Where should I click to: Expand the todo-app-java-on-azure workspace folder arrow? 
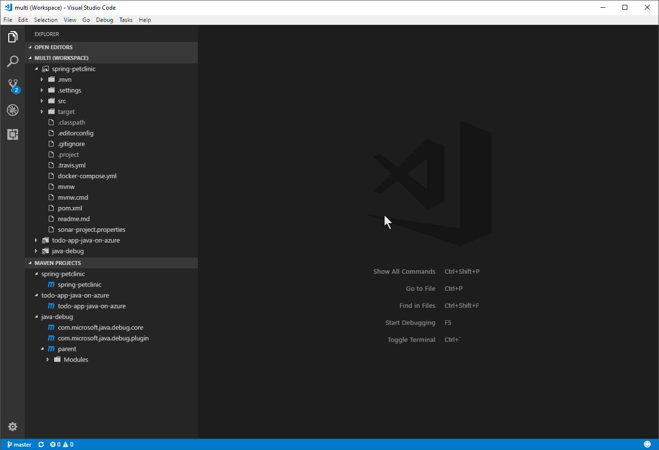click(36, 240)
